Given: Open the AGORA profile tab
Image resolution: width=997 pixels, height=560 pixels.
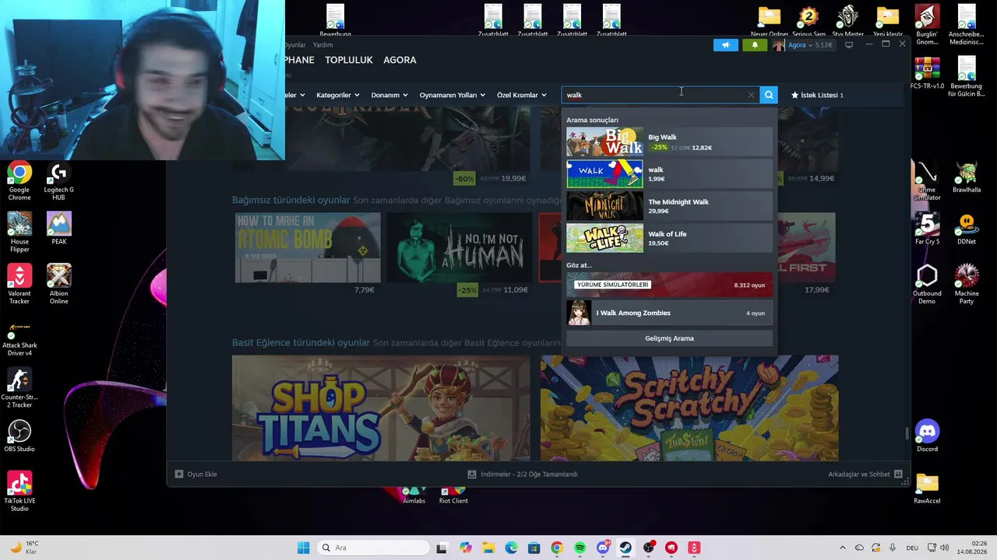Looking at the screenshot, I should (x=400, y=60).
